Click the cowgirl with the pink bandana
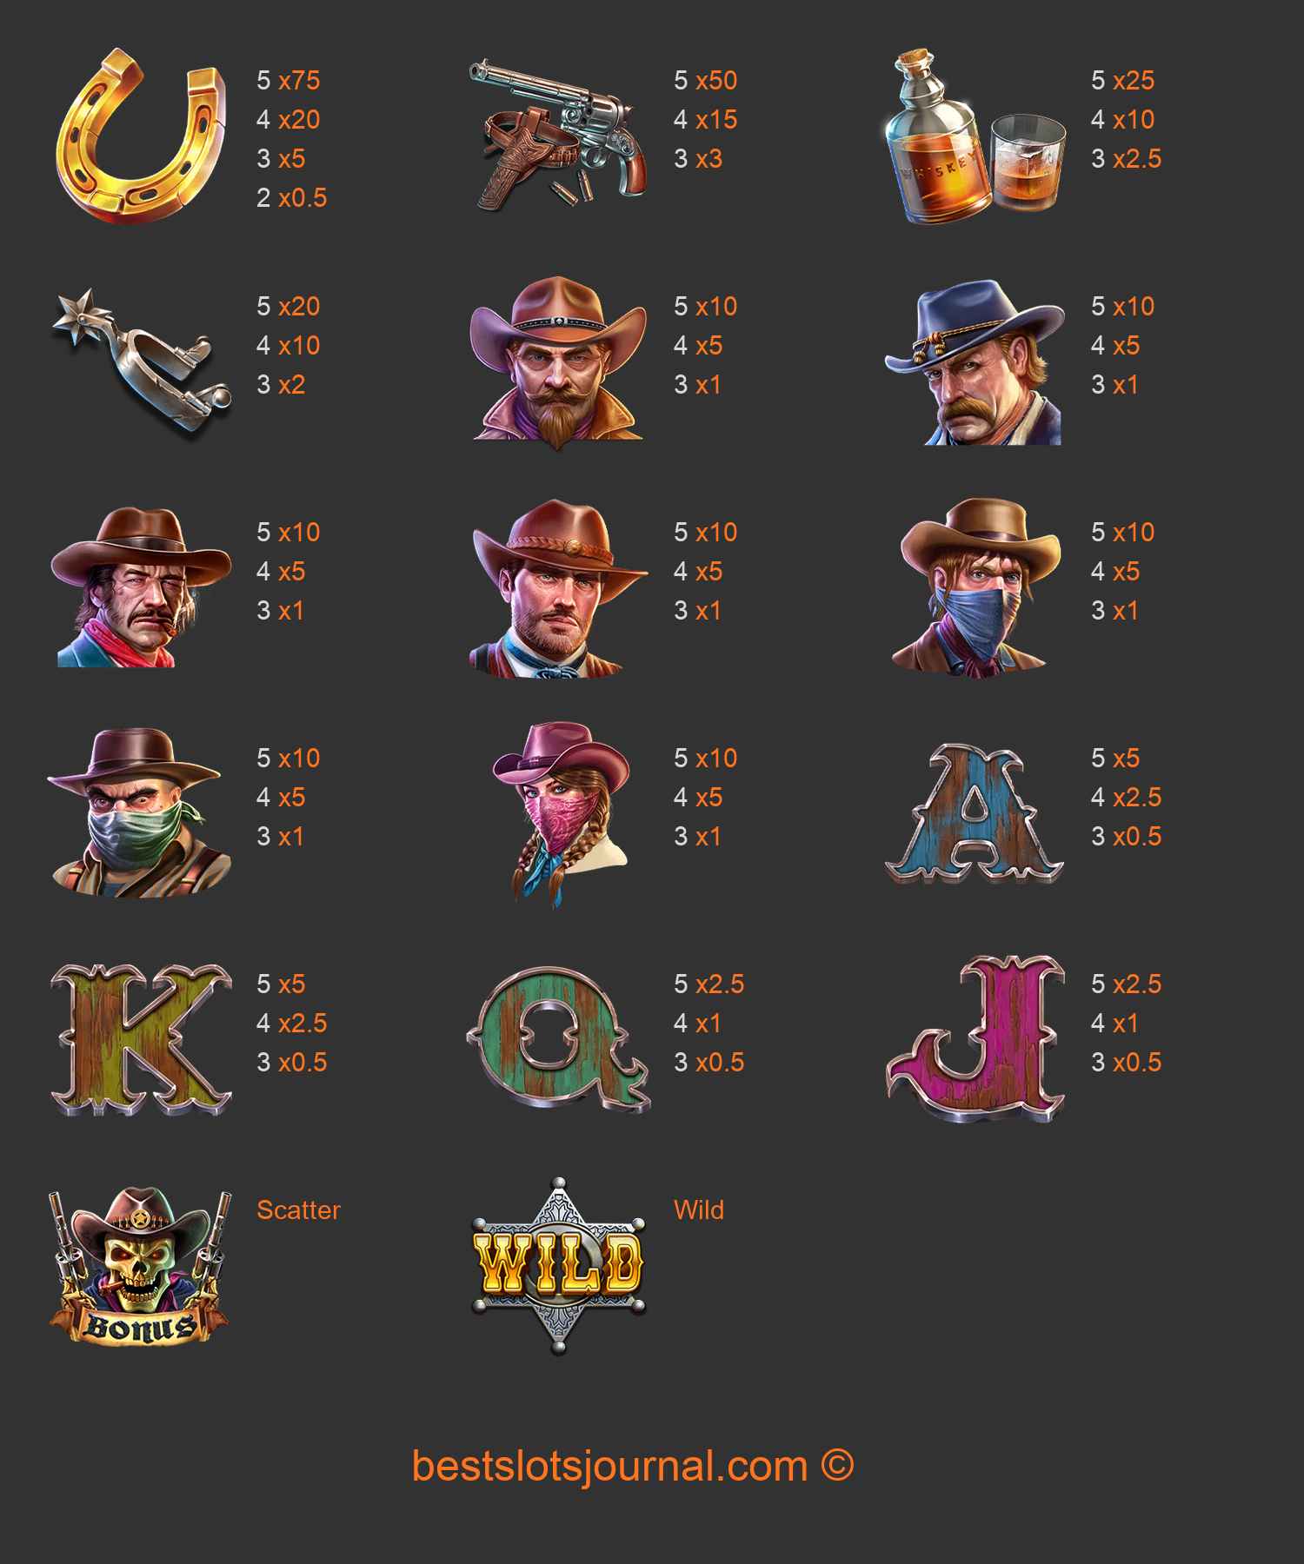The width and height of the screenshot is (1304, 1564). click(561, 814)
